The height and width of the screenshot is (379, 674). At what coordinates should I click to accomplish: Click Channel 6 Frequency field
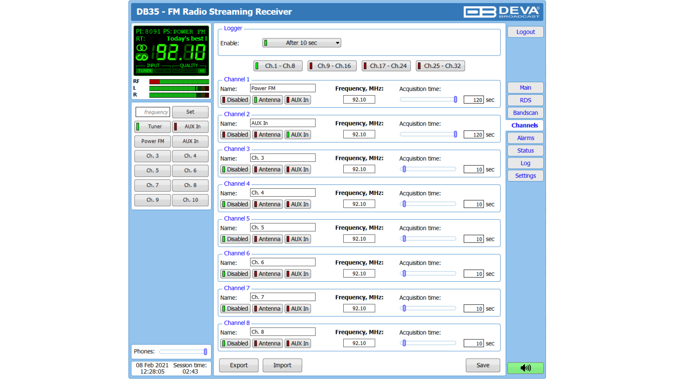(359, 274)
